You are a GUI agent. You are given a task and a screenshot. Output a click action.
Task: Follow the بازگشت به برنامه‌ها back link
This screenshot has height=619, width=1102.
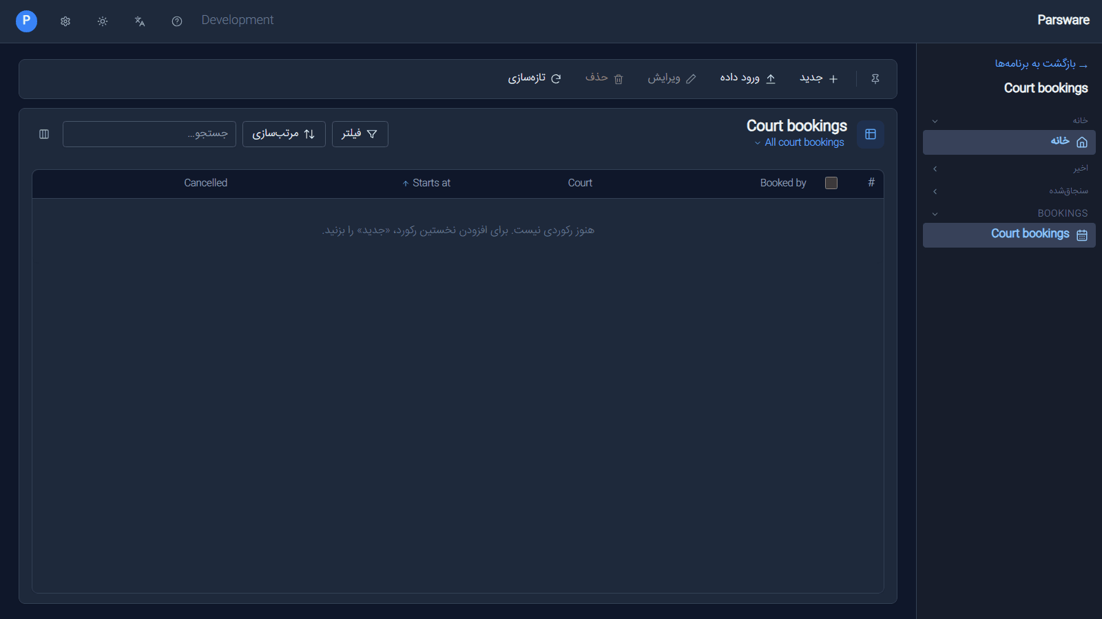pos(1041,64)
